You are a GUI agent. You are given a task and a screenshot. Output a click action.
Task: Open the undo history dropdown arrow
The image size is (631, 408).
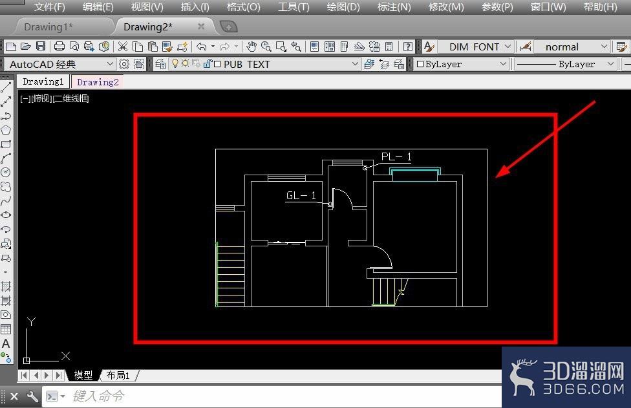pyautogui.click(x=213, y=47)
